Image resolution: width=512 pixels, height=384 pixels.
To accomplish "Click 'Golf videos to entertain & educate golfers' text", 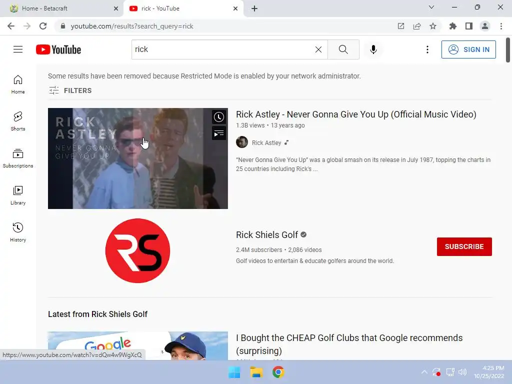I will pyautogui.click(x=315, y=261).
